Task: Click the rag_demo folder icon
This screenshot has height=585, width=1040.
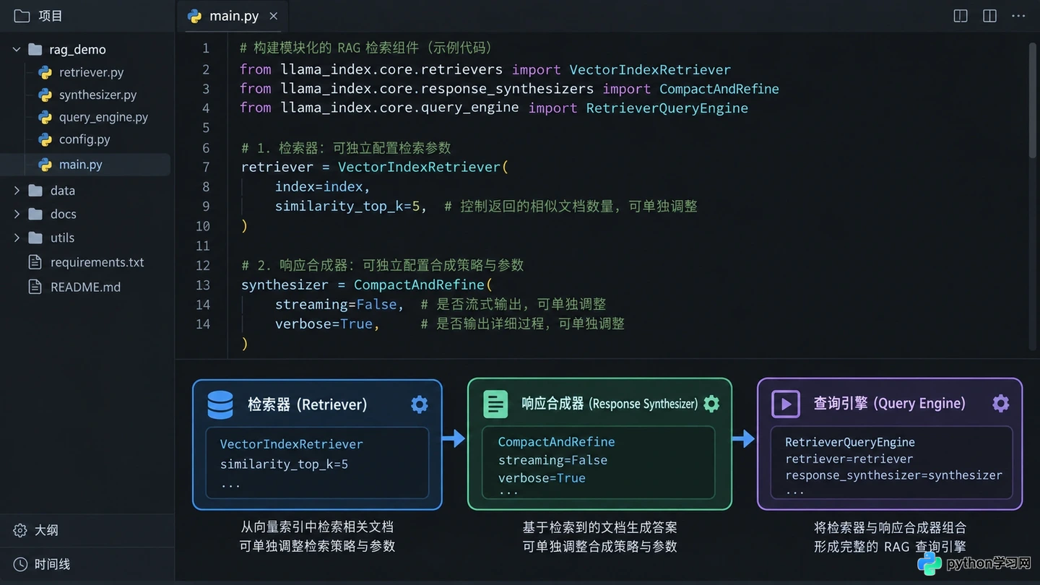Action: click(35, 49)
